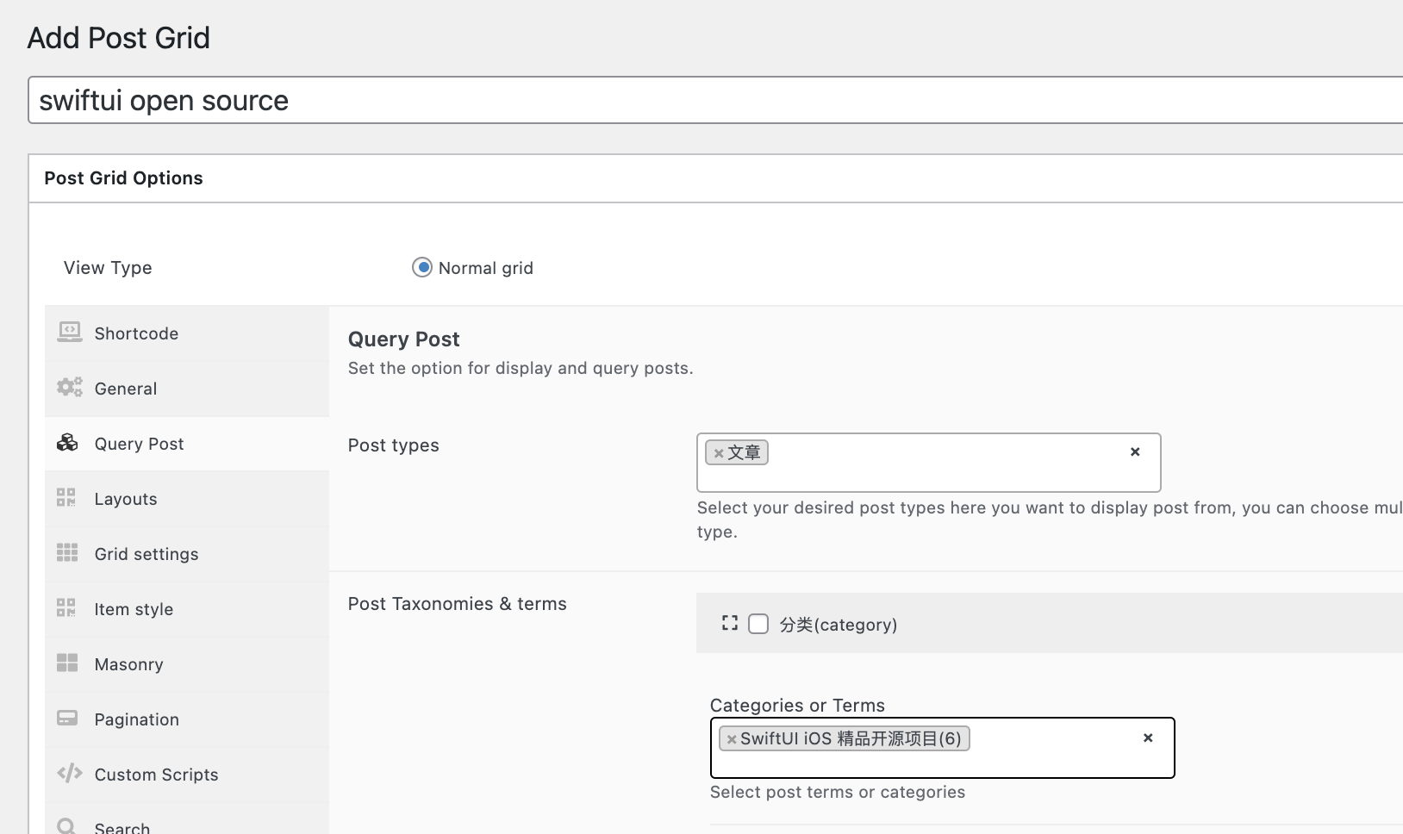This screenshot has width=1403, height=834.
Task: Click the Add Post Grid page heading
Action: pos(119,38)
